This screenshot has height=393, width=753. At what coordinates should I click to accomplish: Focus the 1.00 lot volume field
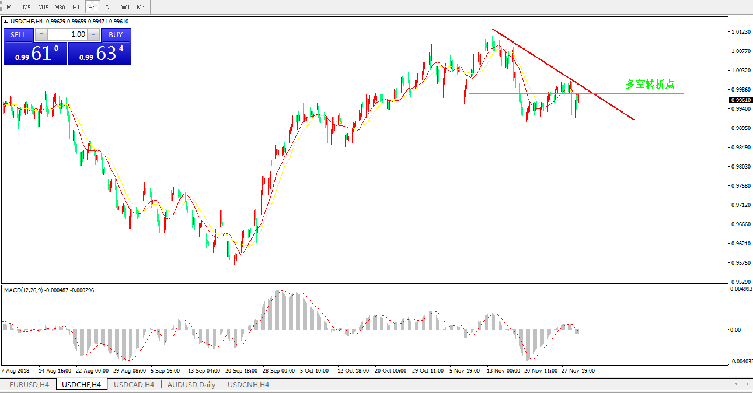(x=67, y=34)
